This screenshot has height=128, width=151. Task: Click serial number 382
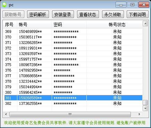(8, 103)
